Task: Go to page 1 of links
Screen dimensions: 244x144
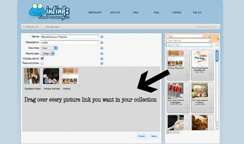Action: click(x=168, y=132)
